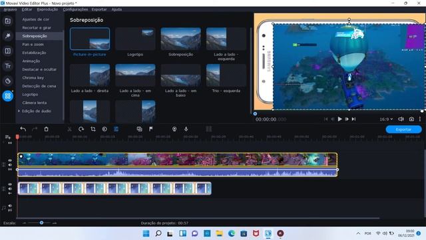Click the blue Exportar button
426x240 pixels.
[403, 129]
